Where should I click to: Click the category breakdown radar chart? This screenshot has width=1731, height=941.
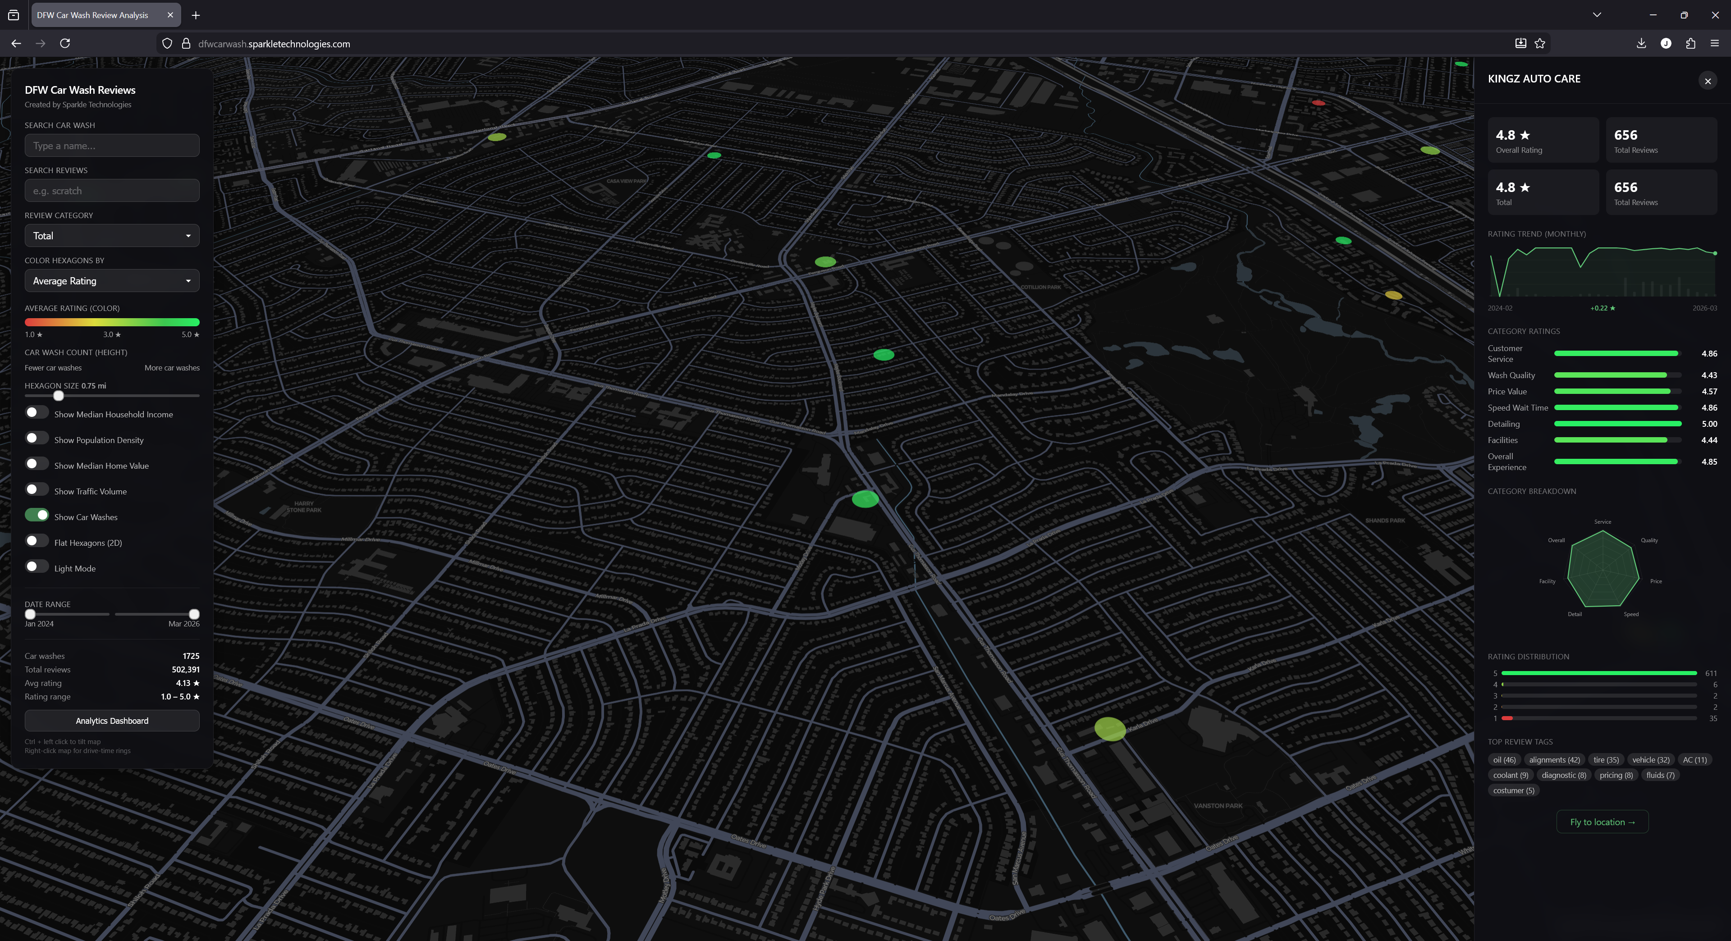(x=1603, y=569)
